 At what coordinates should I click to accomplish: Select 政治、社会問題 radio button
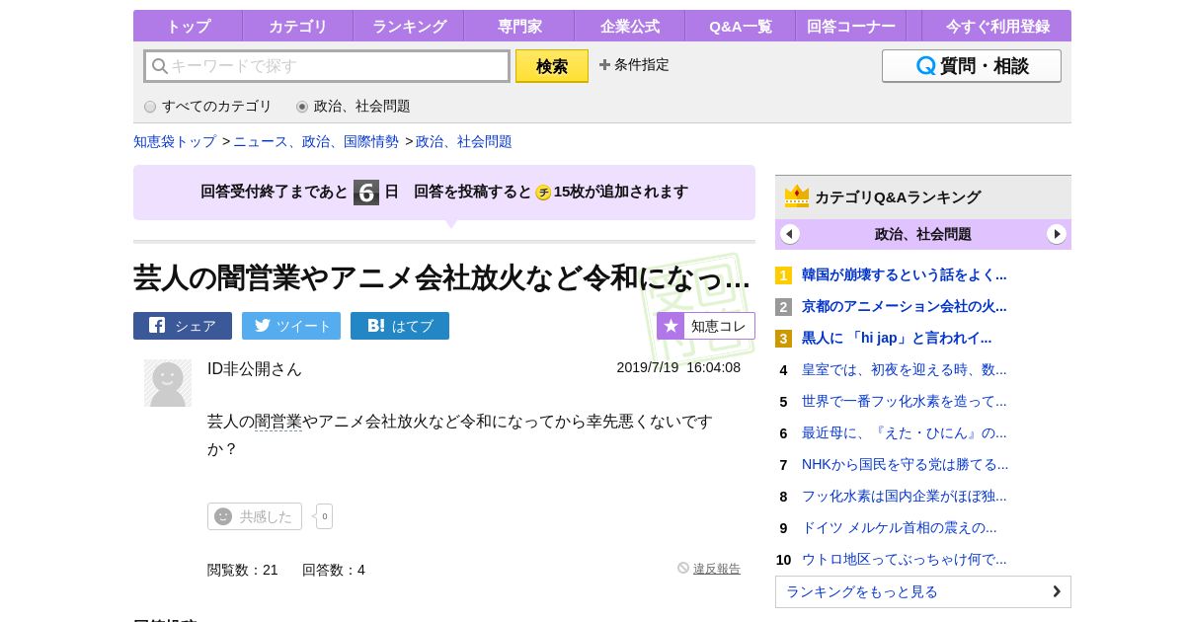(x=302, y=107)
